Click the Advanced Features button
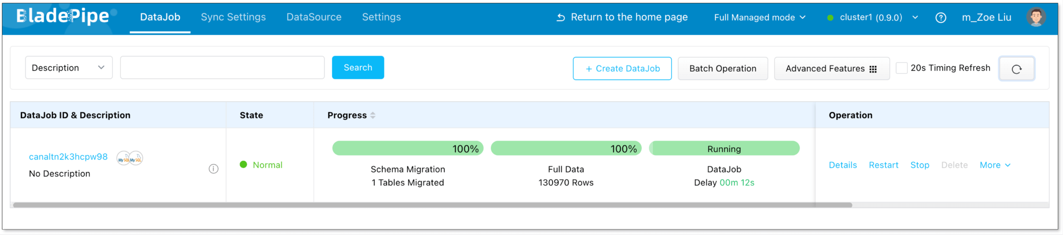 tap(831, 69)
